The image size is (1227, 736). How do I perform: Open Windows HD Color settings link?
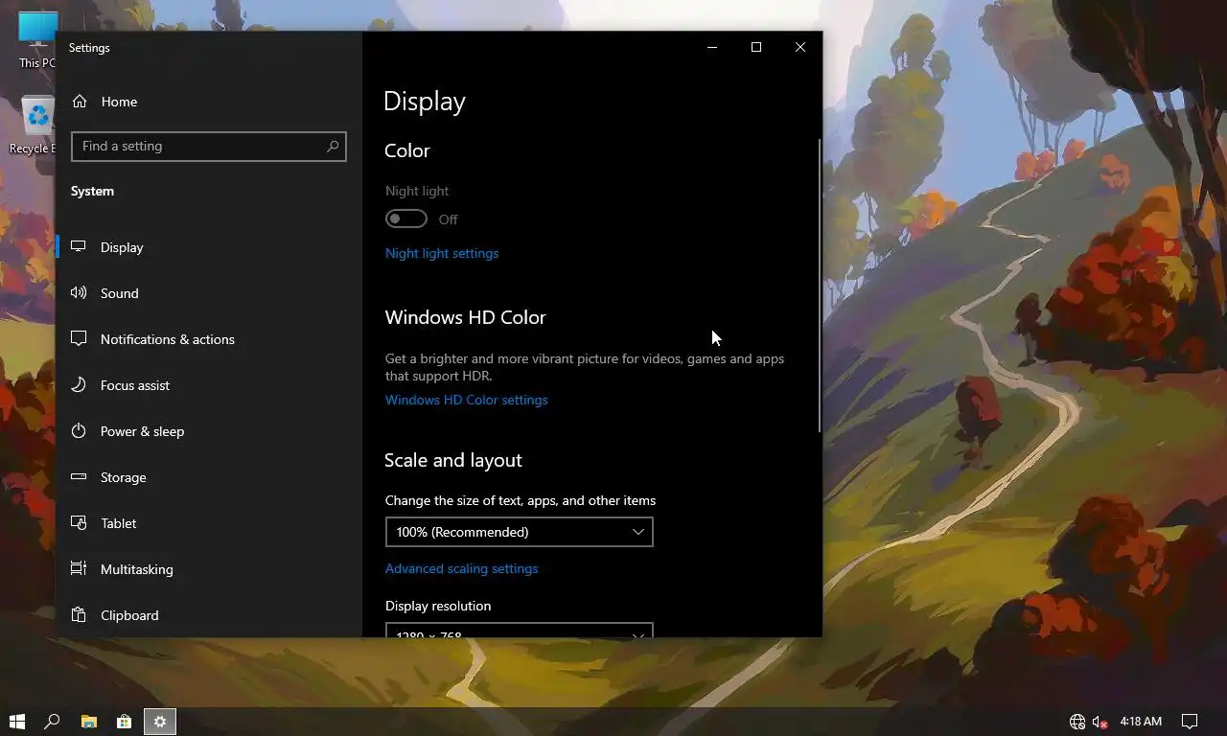[x=467, y=400]
